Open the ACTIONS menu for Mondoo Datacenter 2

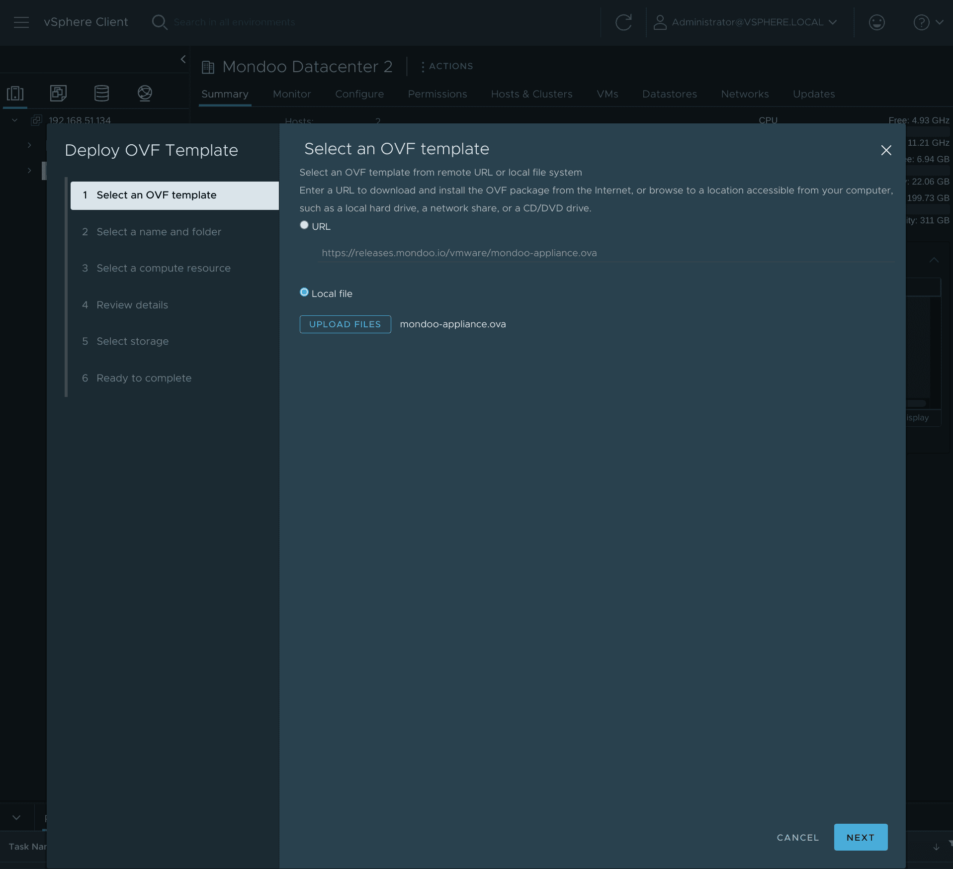click(x=446, y=66)
